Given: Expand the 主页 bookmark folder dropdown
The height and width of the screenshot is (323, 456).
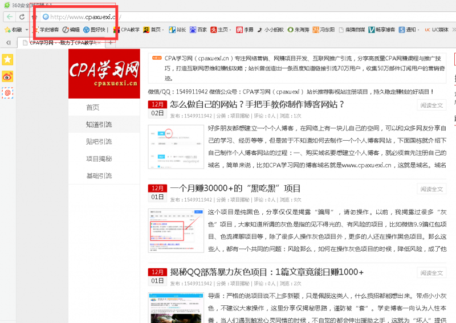Looking at the screenshot, I should (x=230, y=30).
